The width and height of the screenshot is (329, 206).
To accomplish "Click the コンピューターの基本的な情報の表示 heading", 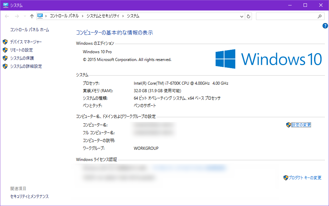I will (114, 33).
